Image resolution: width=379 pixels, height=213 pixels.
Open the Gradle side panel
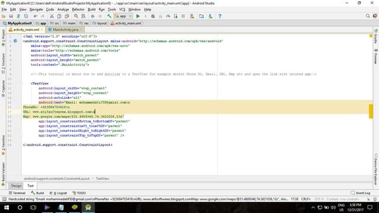pos(376,36)
